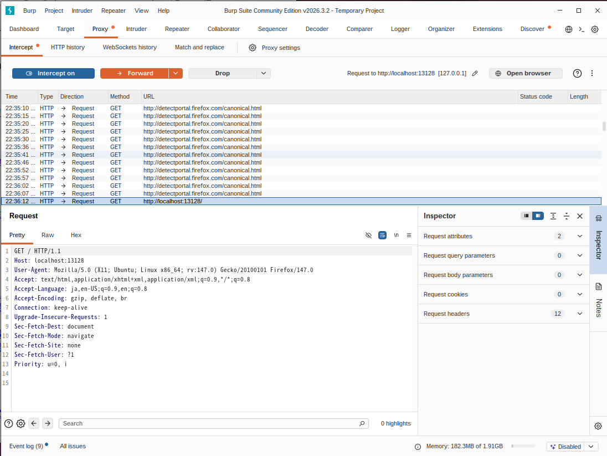607x456 pixels.
Task: Toggle line wrap in the request editor
Action: (382, 235)
